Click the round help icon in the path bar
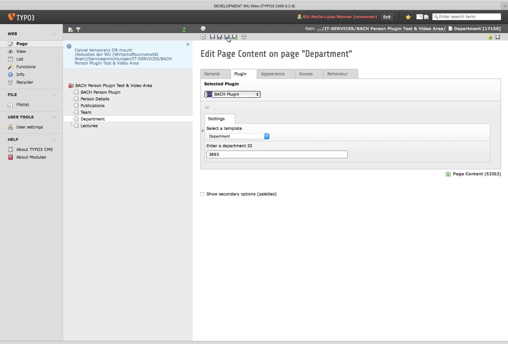The width and height of the screenshot is (508, 344). pyautogui.click(x=203, y=29)
